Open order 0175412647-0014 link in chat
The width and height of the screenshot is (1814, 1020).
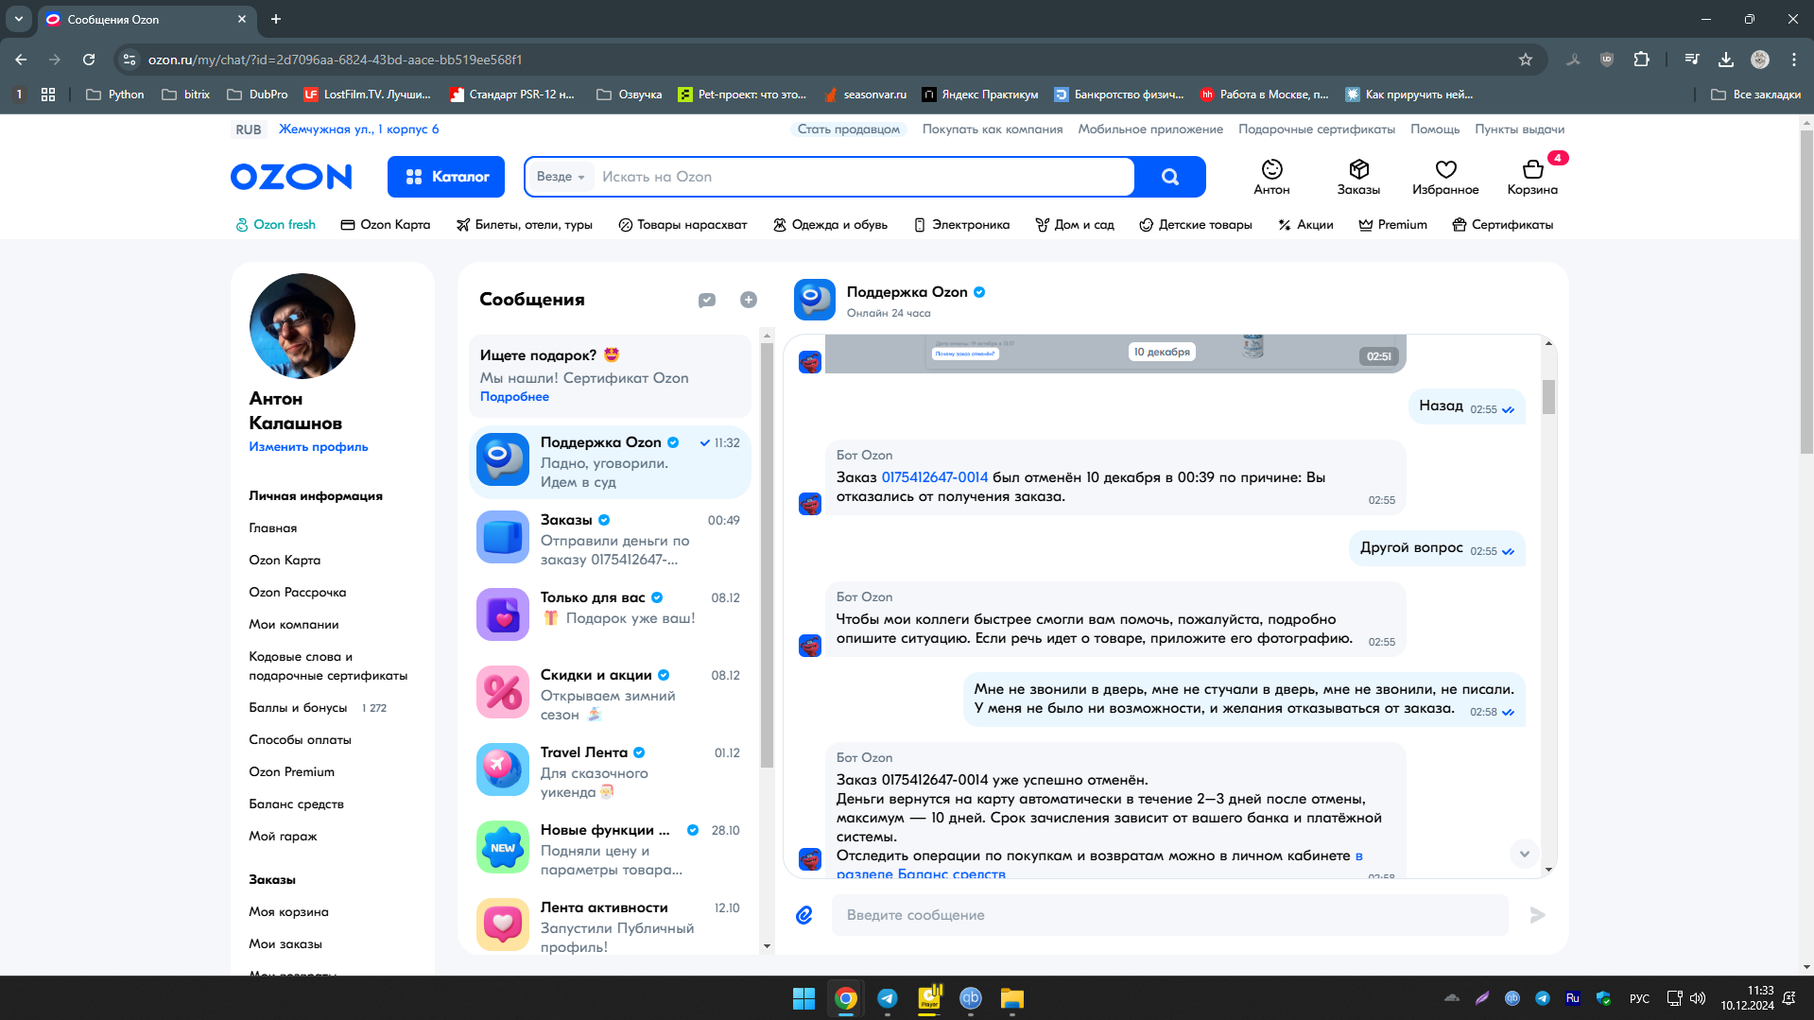pyautogui.click(x=934, y=477)
